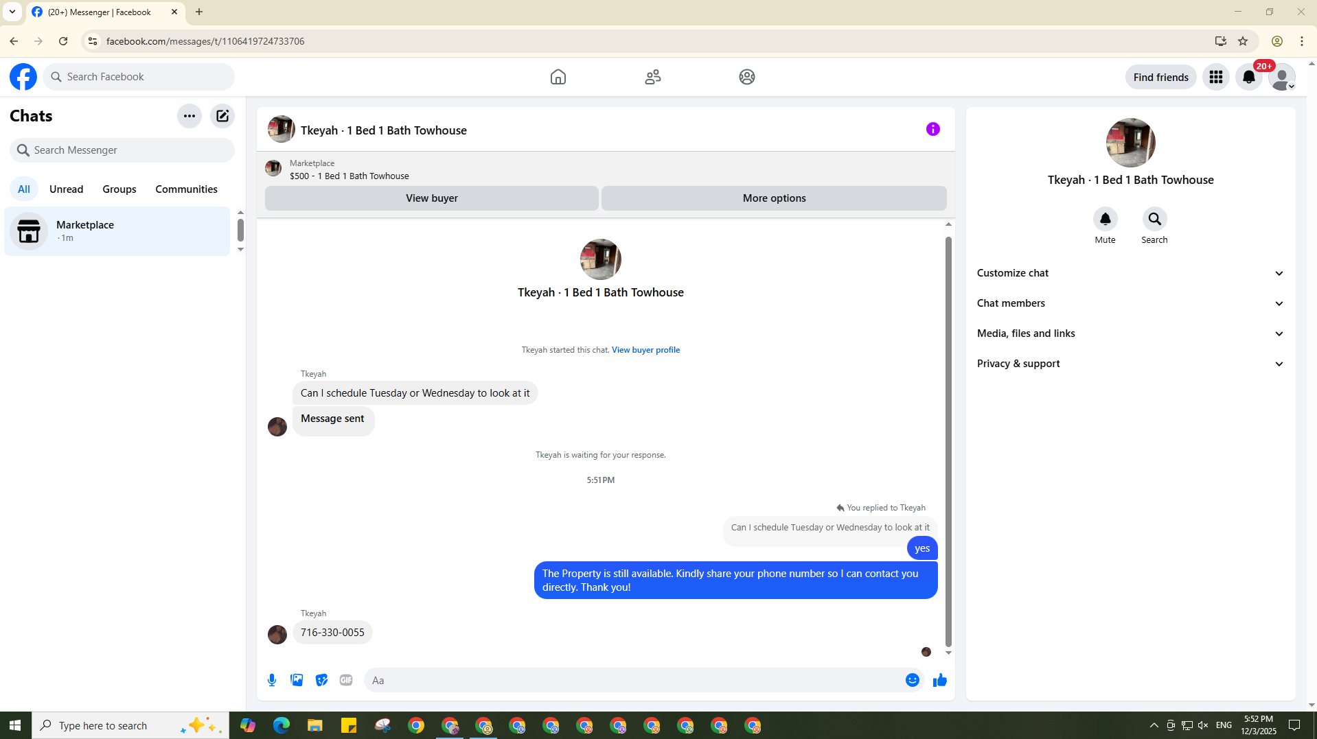Mute this conversation with the bell icon

coord(1106,219)
